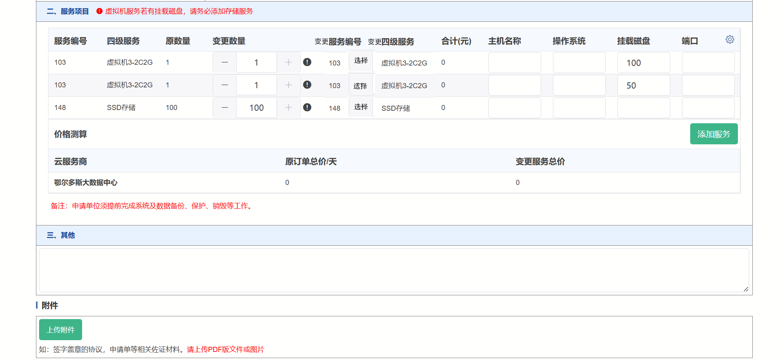The height and width of the screenshot is (362, 777).
Task: Click red text 请上传PDF版文件或图片
Action: (226, 350)
